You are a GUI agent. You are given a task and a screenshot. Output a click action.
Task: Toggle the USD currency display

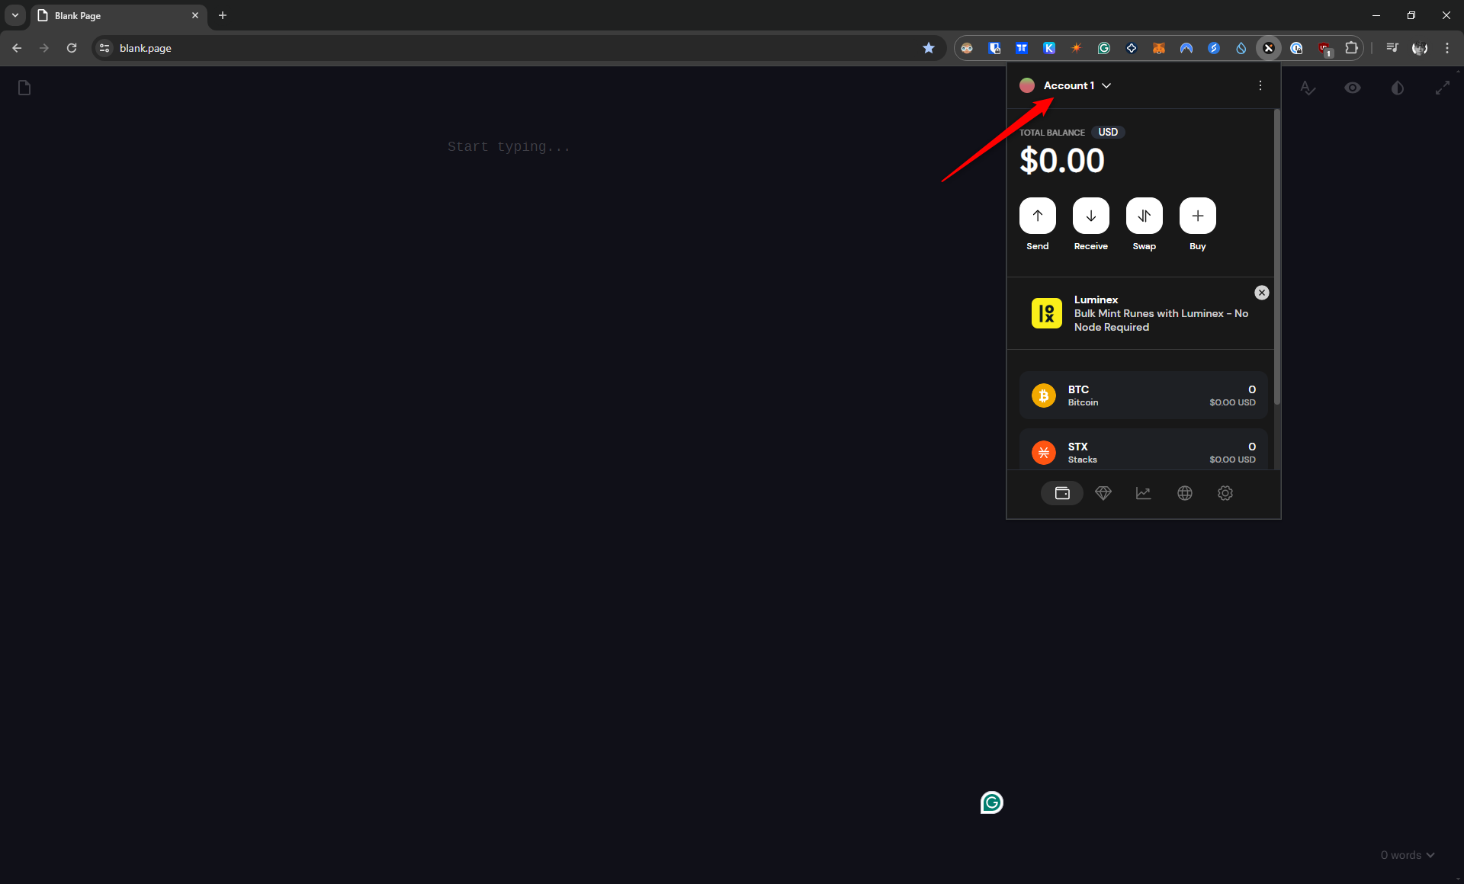1107,132
